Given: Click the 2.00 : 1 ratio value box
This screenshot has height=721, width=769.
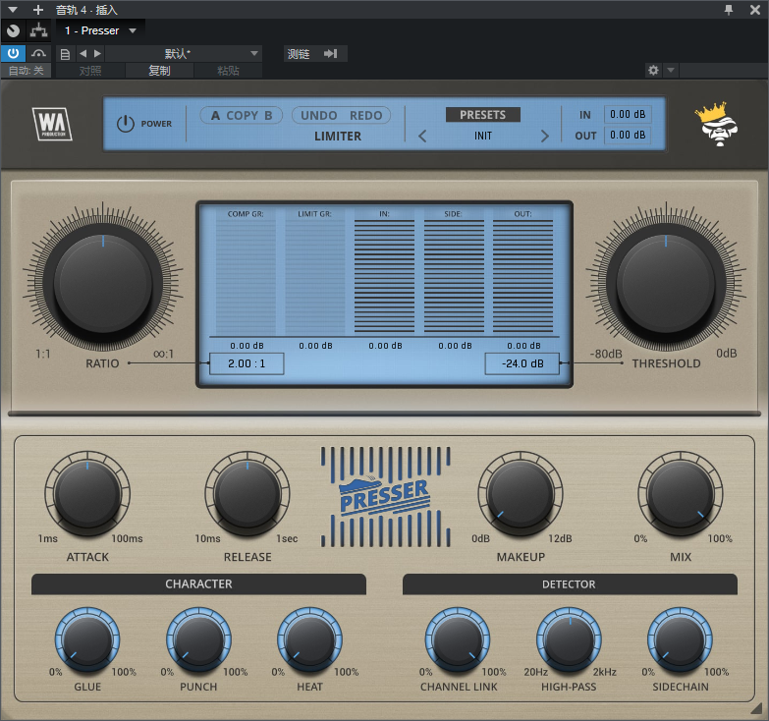Looking at the screenshot, I should (x=247, y=363).
